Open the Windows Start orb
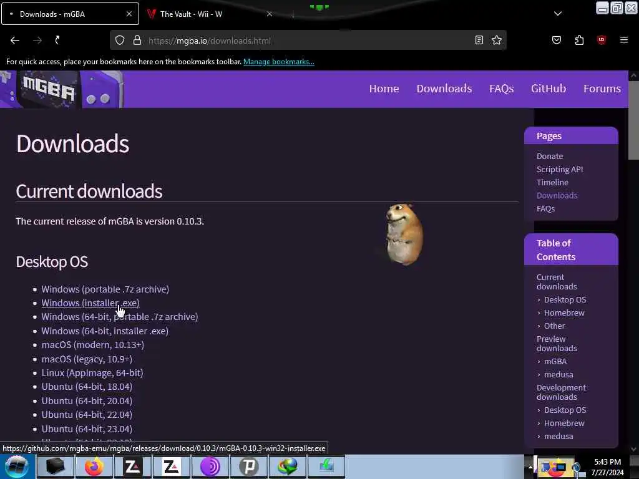 (17, 467)
